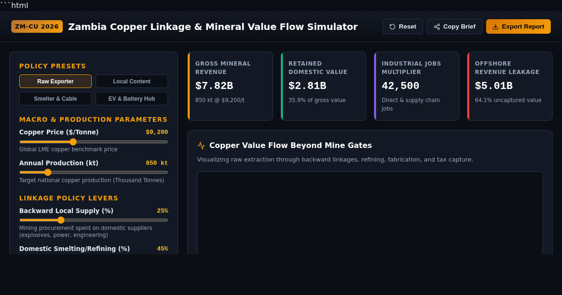Click the Reset circular arrow icon

click(392, 27)
